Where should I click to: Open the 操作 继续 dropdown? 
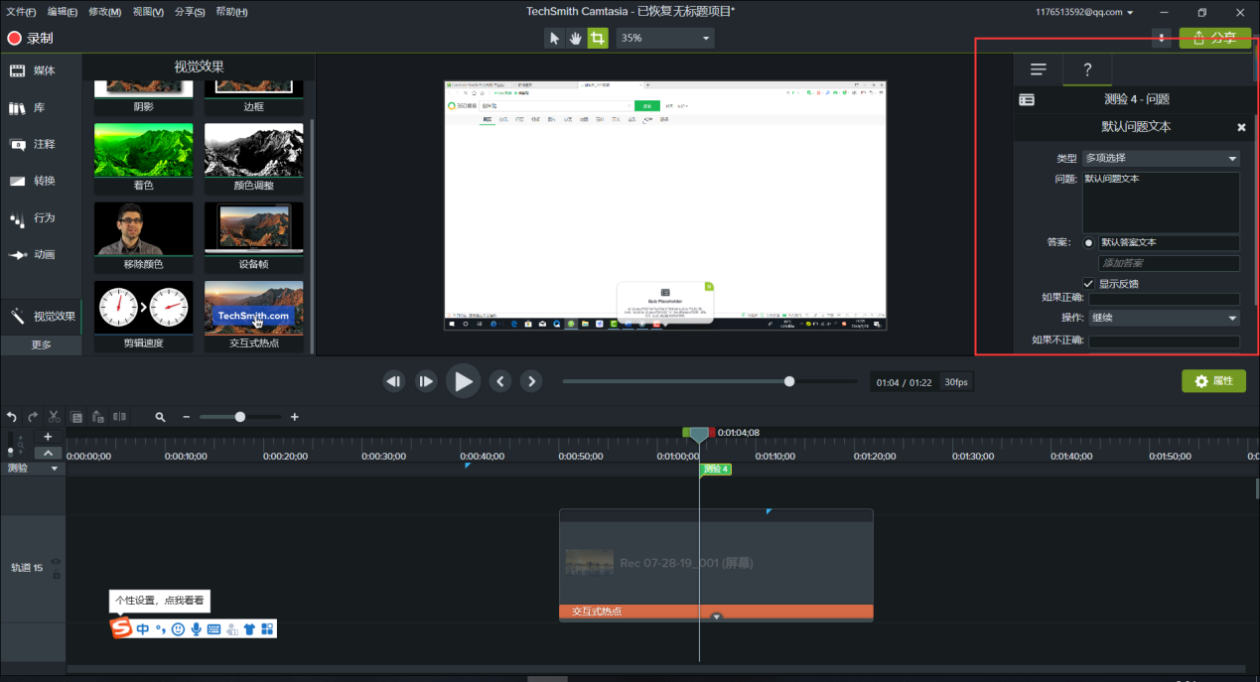1164,318
